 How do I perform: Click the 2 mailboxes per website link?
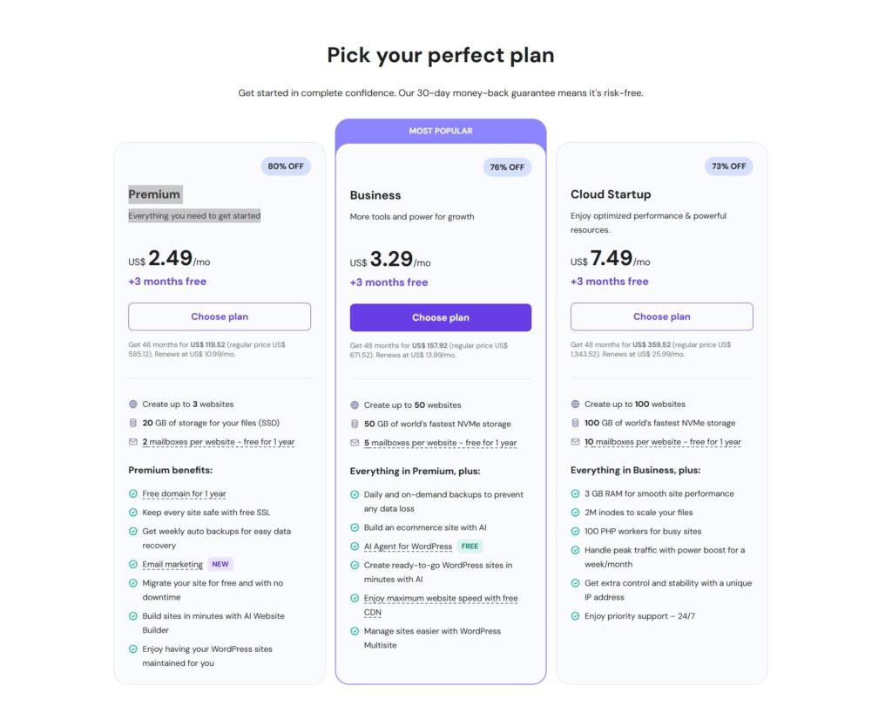pos(219,442)
